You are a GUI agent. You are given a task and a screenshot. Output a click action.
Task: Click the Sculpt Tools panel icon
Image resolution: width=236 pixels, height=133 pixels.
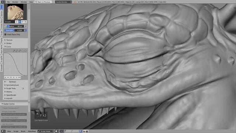[23, 88]
